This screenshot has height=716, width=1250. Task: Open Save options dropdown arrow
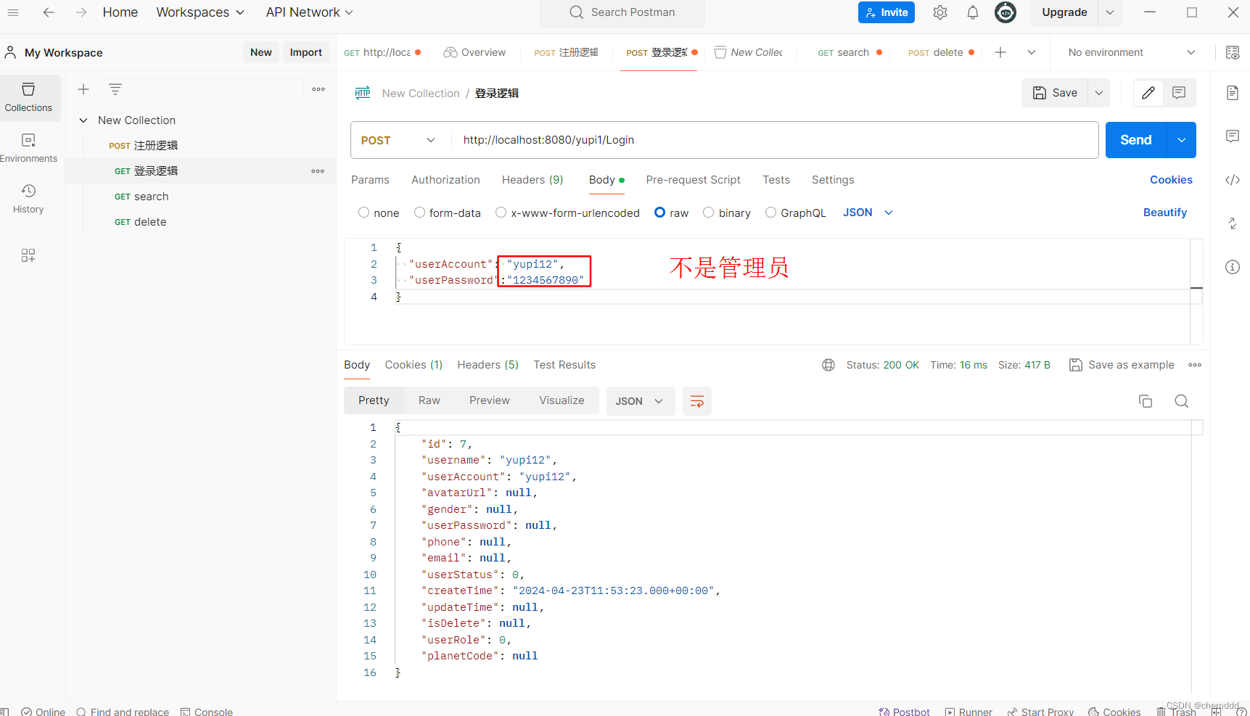coord(1099,93)
